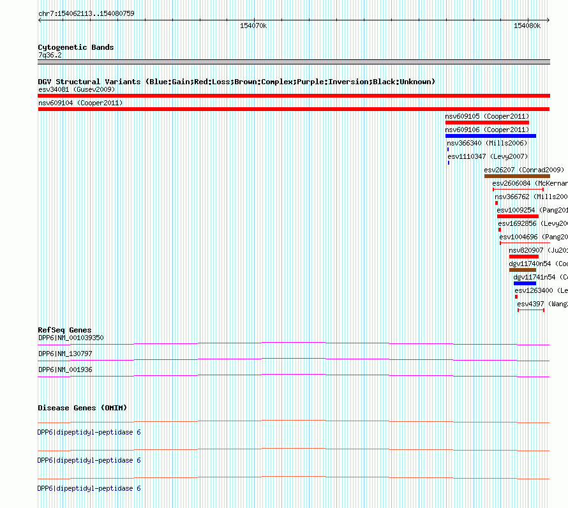Click the 154070k ruler tick label
568x508 pixels.
(x=253, y=26)
